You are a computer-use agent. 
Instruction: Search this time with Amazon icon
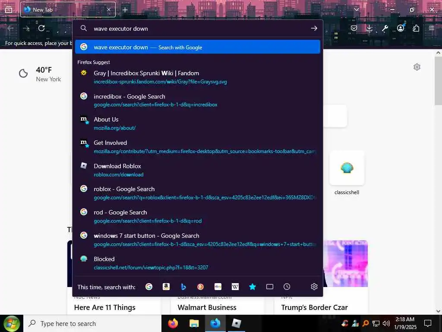(x=166, y=287)
